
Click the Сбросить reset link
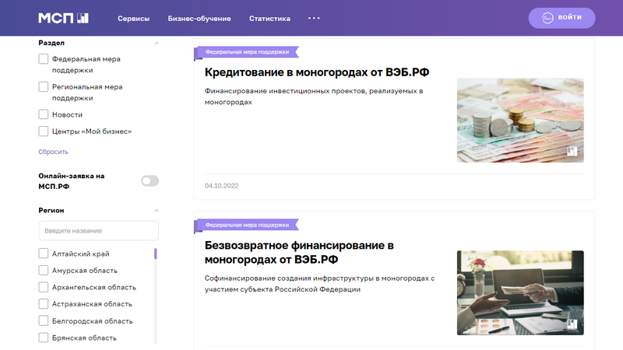(x=53, y=152)
